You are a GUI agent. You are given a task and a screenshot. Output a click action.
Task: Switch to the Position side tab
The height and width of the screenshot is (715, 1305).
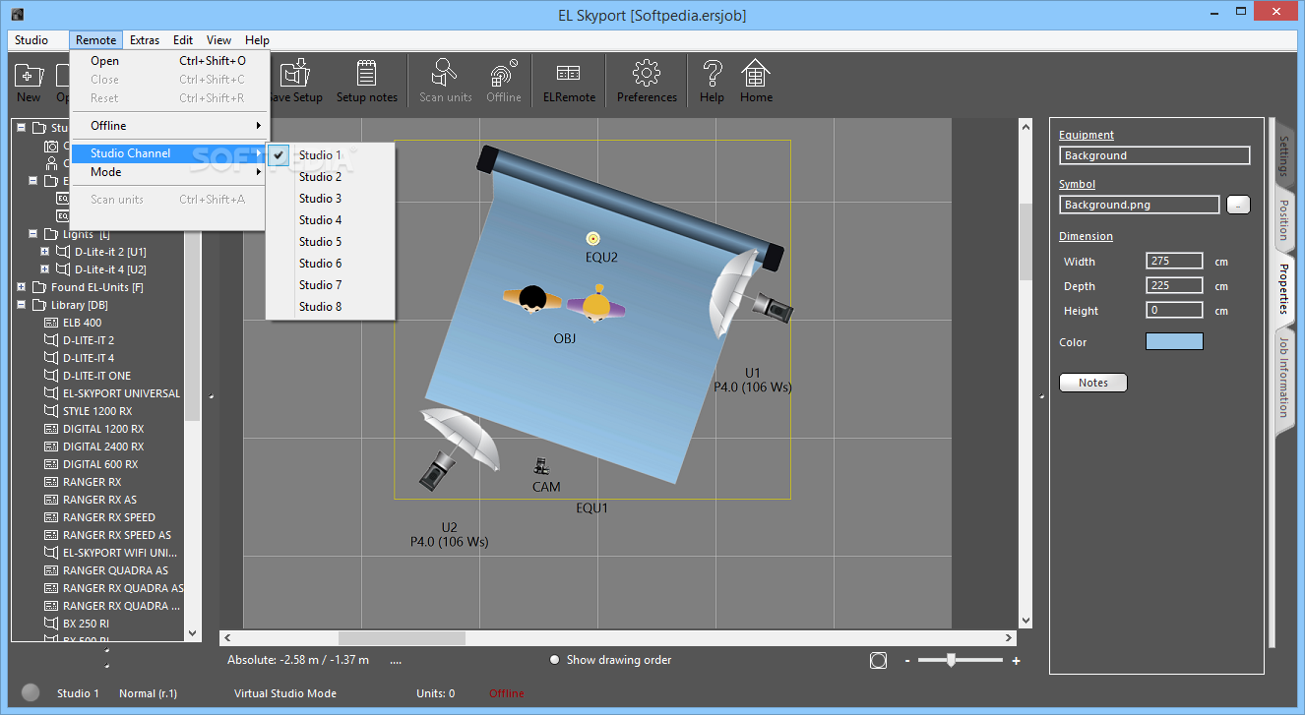point(1282,219)
